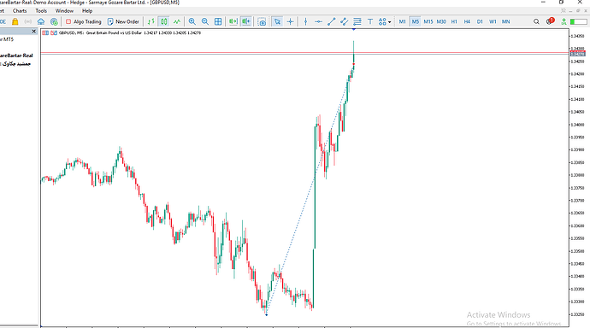The image size is (590, 328).
Task: Zoom in on the chart
Action: tap(192, 22)
